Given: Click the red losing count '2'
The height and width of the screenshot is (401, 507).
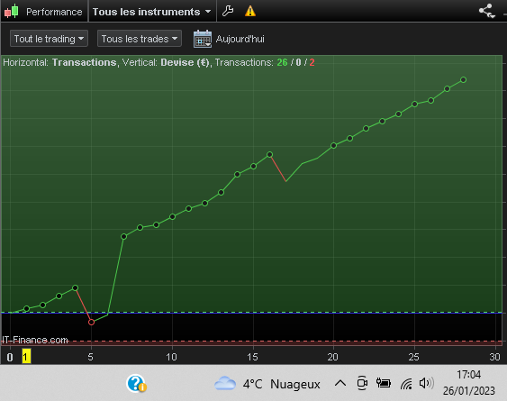Looking at the screenshot, I should 312,62.
